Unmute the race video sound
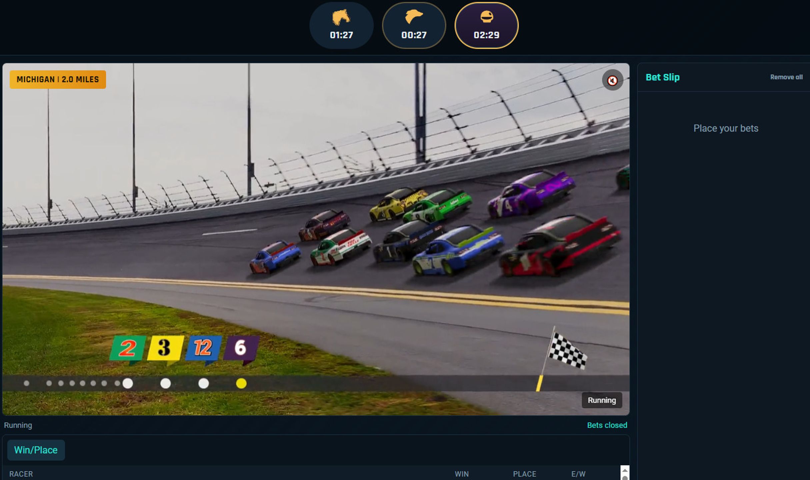The width and height of the screenshot is (810, 480). coord(612,80)
